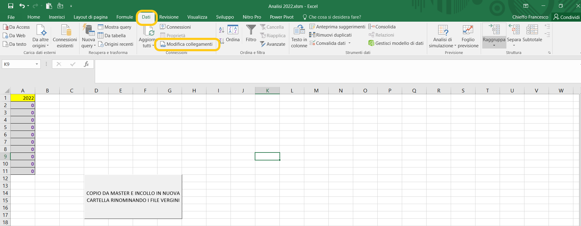Undo the last action
Image resolution: width=581 pixels, height=226 pixels.
pos(22,6)
